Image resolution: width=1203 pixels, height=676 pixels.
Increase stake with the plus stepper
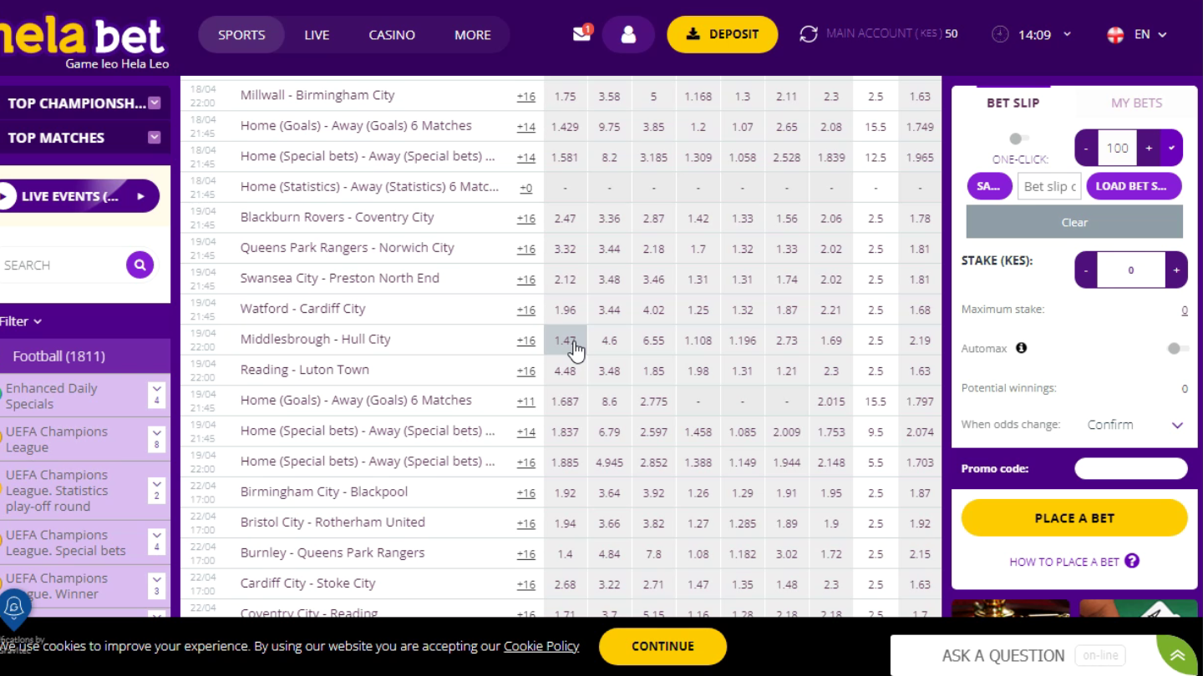(1175, 270)
